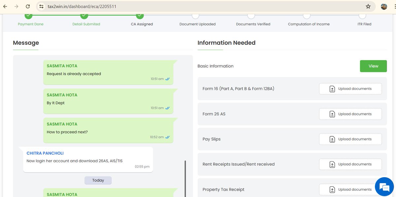This screenshot has width=396, height=197.
Task: Click the 'Message' section heading
Action: 26,43
